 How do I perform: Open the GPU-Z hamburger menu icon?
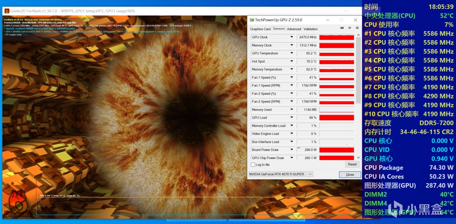357,28
